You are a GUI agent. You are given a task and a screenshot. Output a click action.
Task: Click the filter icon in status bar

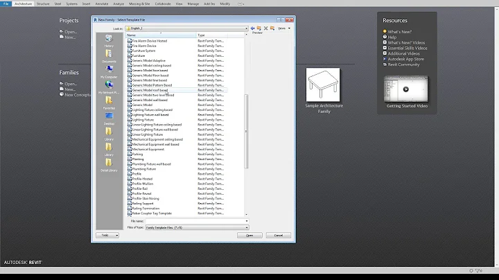(x=478, y=271)
